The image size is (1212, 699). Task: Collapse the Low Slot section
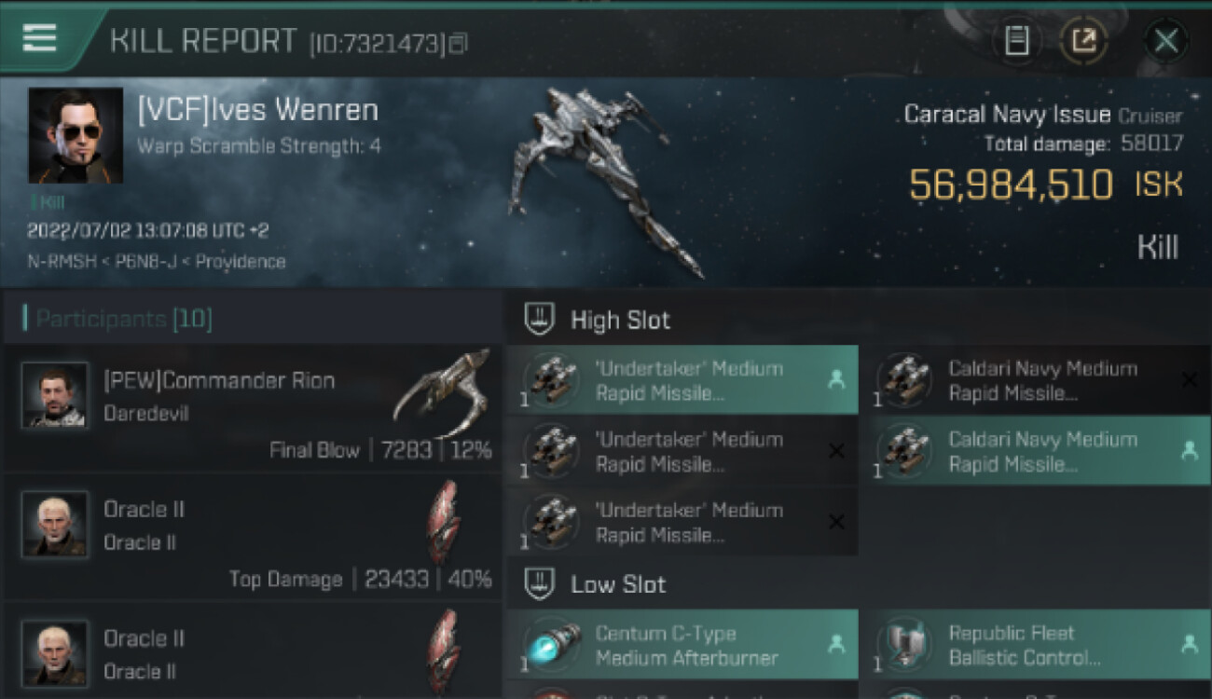[x=596, y=584]
